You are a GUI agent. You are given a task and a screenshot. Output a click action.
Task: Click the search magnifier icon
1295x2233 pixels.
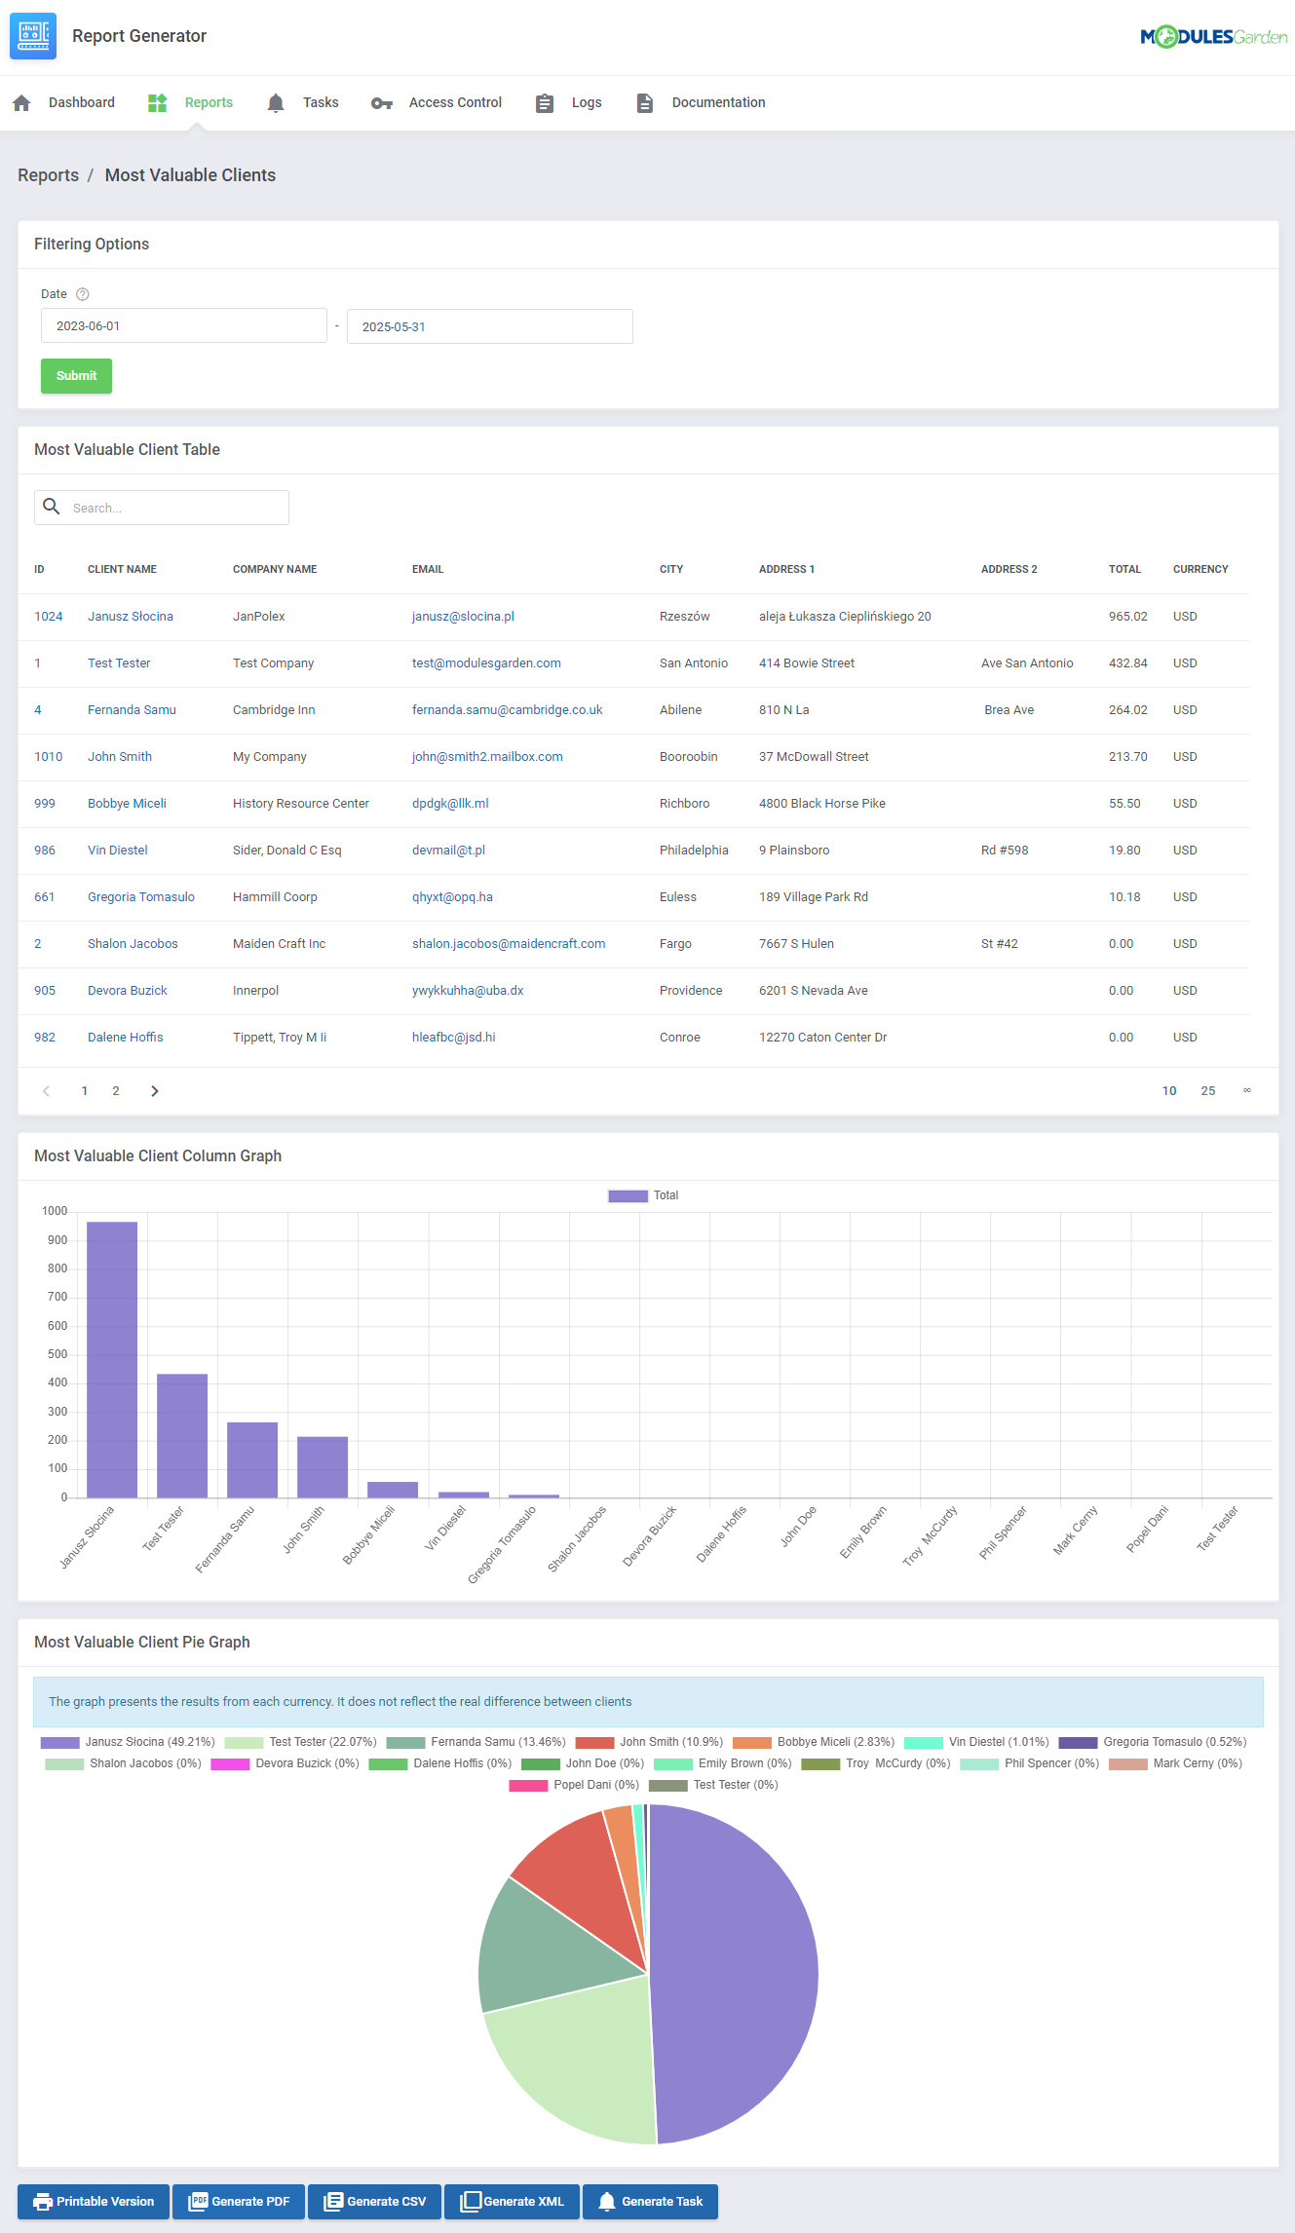pos(52,508)
